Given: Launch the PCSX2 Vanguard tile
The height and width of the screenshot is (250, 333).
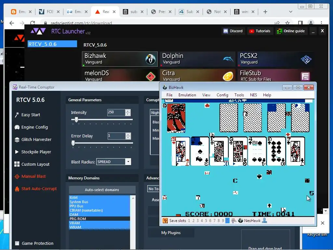Looking at the screenshot, I should [275, 59].
